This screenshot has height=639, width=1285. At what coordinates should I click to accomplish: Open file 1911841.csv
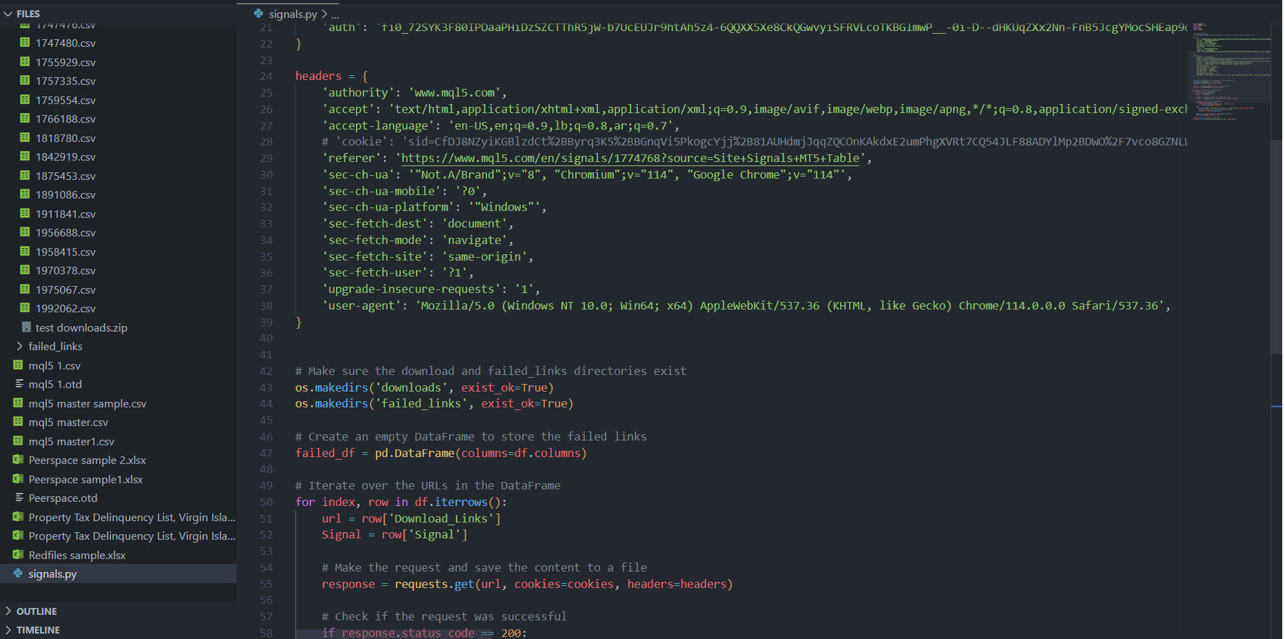pos(66,214)
